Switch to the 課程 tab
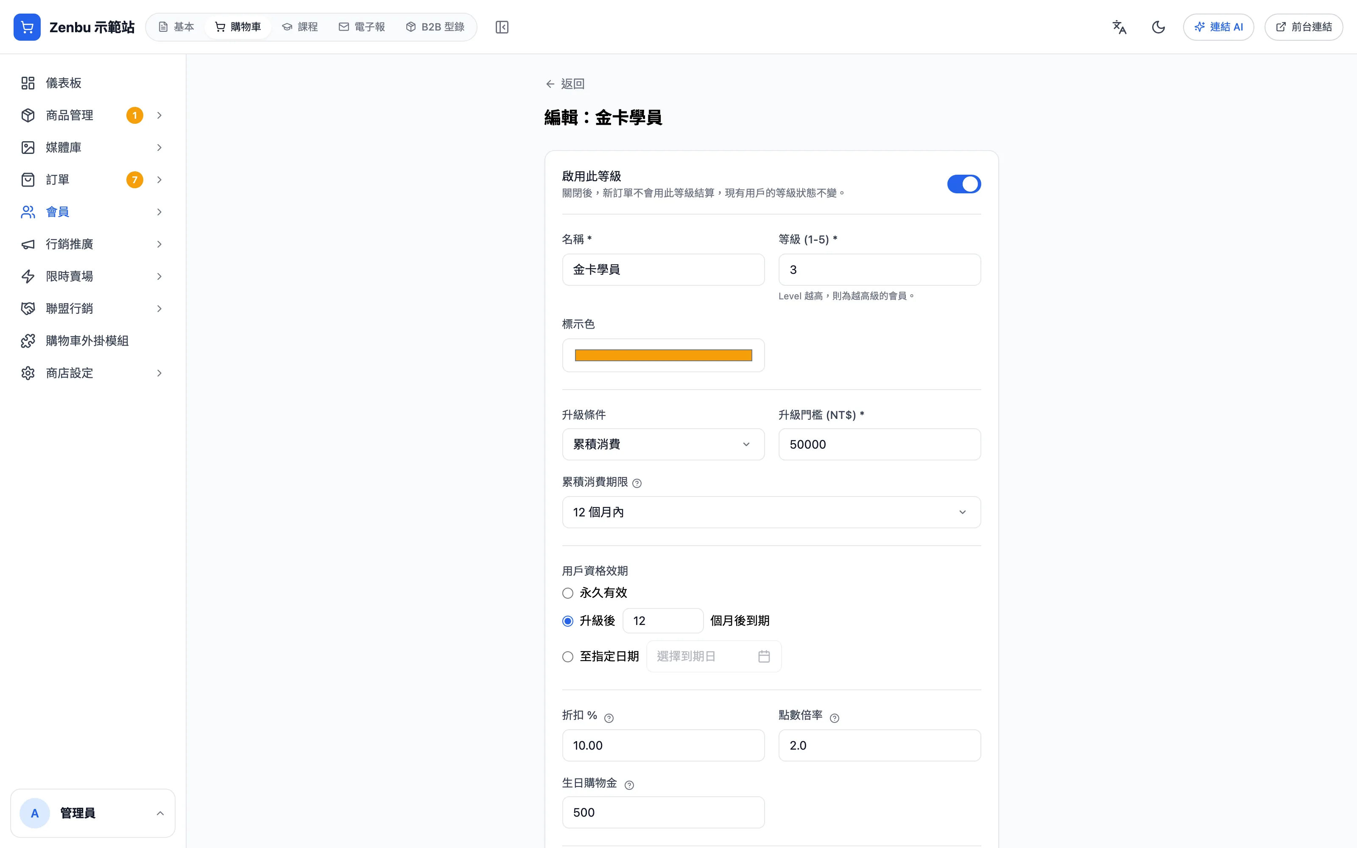The width and height of the screenshot is (1357, 848). pos(300,27)
